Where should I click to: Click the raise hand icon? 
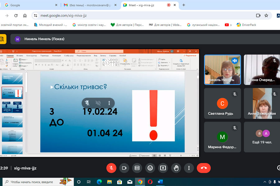coord(176,168)
